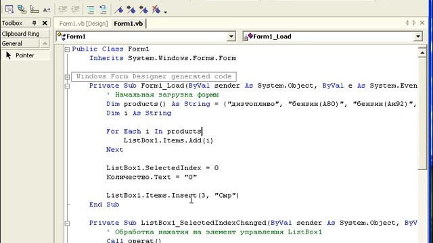This screenshot has height=243, width=433.
Task: Click the Increase Indent toolbar icon
Action: (x=75, y=9)
